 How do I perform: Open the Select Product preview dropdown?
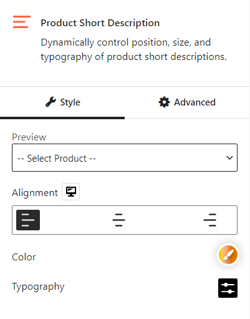click(125, 158)
